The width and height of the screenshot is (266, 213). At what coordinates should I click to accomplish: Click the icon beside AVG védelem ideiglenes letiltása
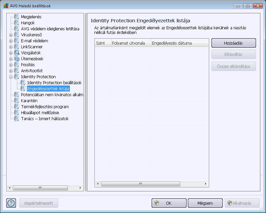click(17, 29)
